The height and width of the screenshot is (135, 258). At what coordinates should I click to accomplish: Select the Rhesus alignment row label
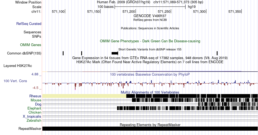click(x=35, y=96)
